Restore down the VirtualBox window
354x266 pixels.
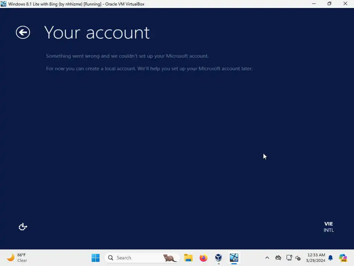329,4
